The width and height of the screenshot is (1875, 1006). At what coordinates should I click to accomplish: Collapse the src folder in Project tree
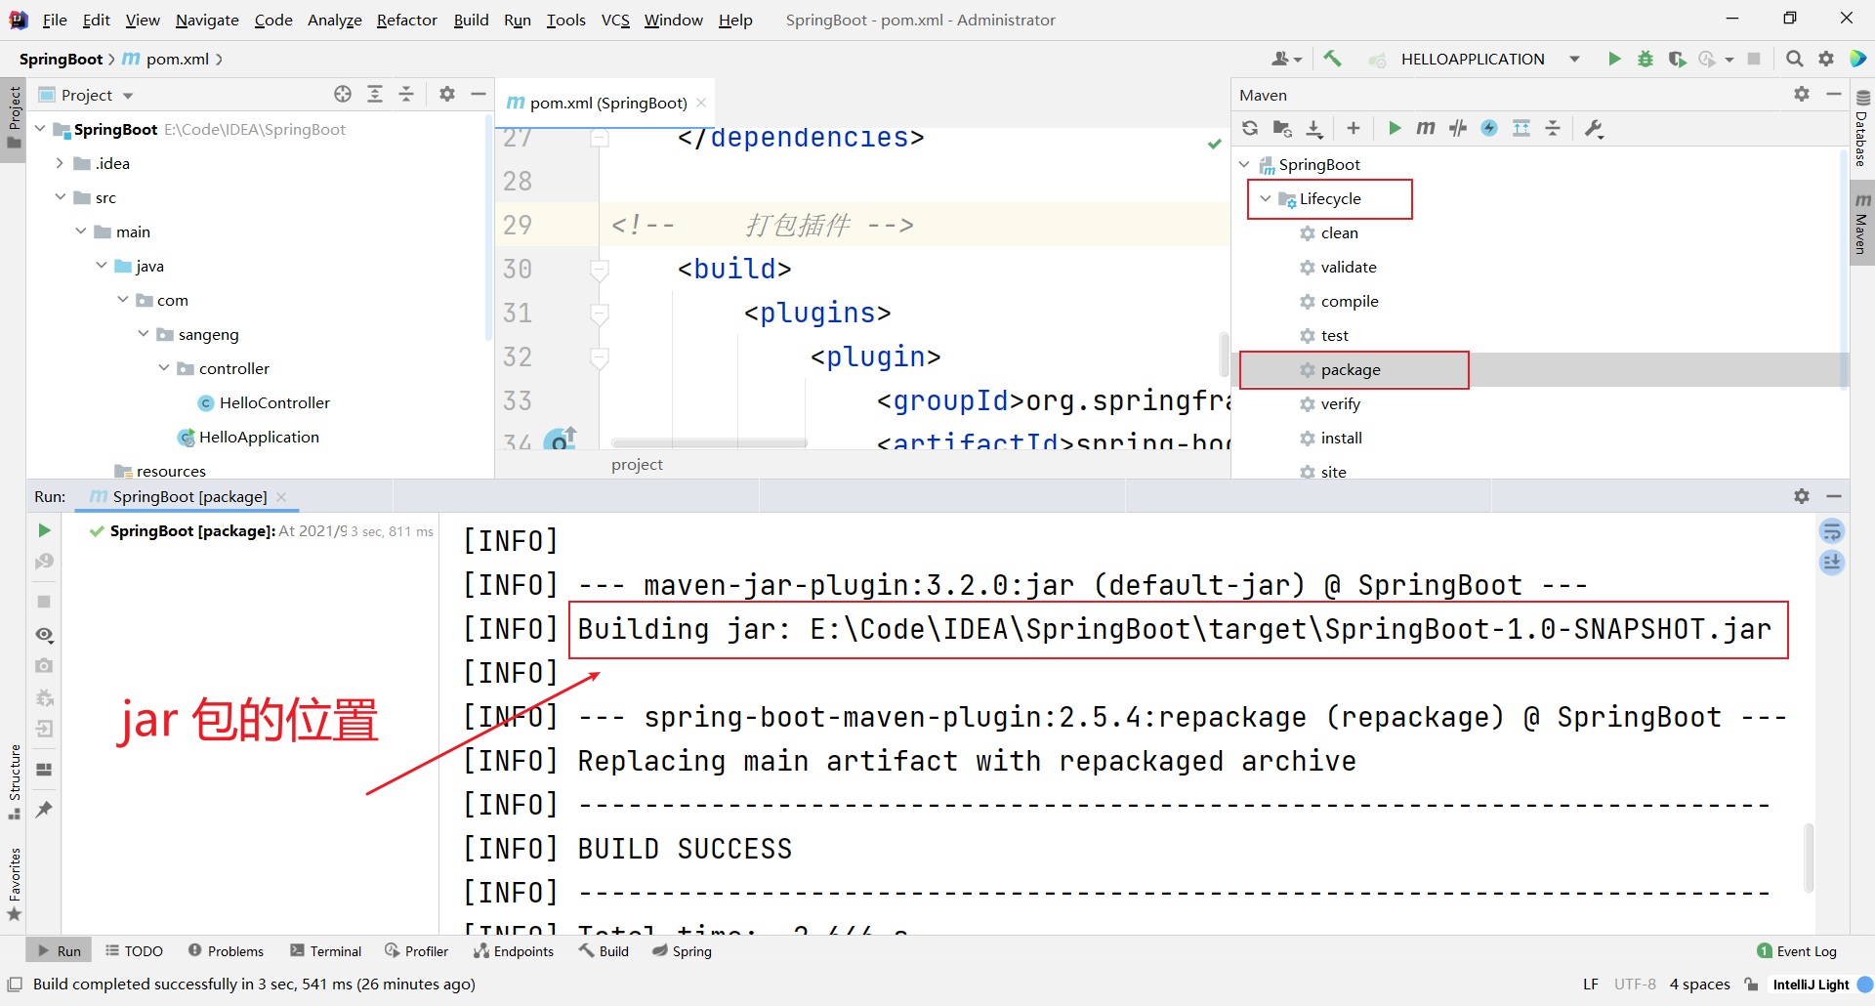[61, 197]
